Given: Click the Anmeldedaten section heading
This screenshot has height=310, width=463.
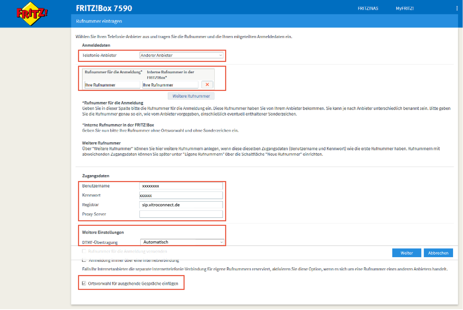Looking at the screenshot, I should (x=96, y=45).
